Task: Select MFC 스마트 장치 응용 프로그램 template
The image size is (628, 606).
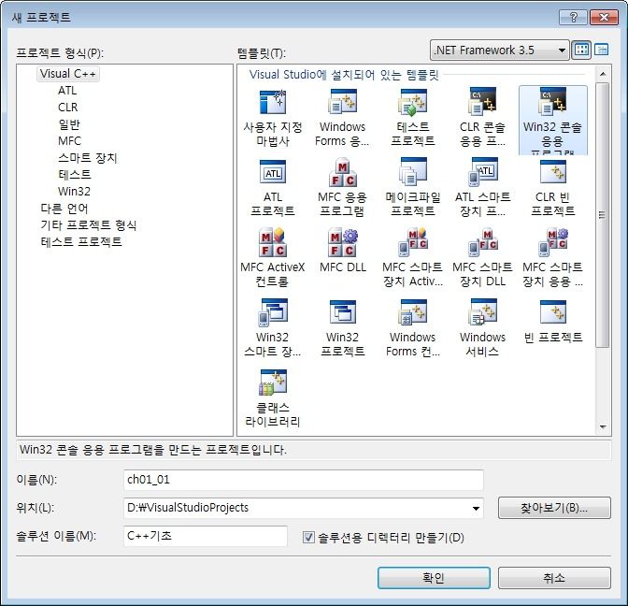Action: point(552,258)
